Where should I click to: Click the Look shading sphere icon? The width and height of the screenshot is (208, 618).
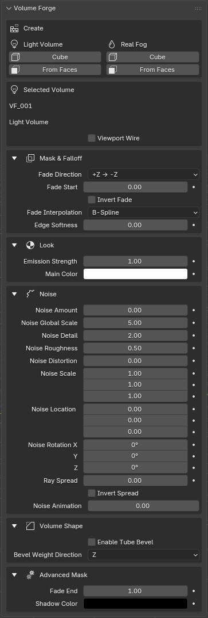[x=30, y=245]
